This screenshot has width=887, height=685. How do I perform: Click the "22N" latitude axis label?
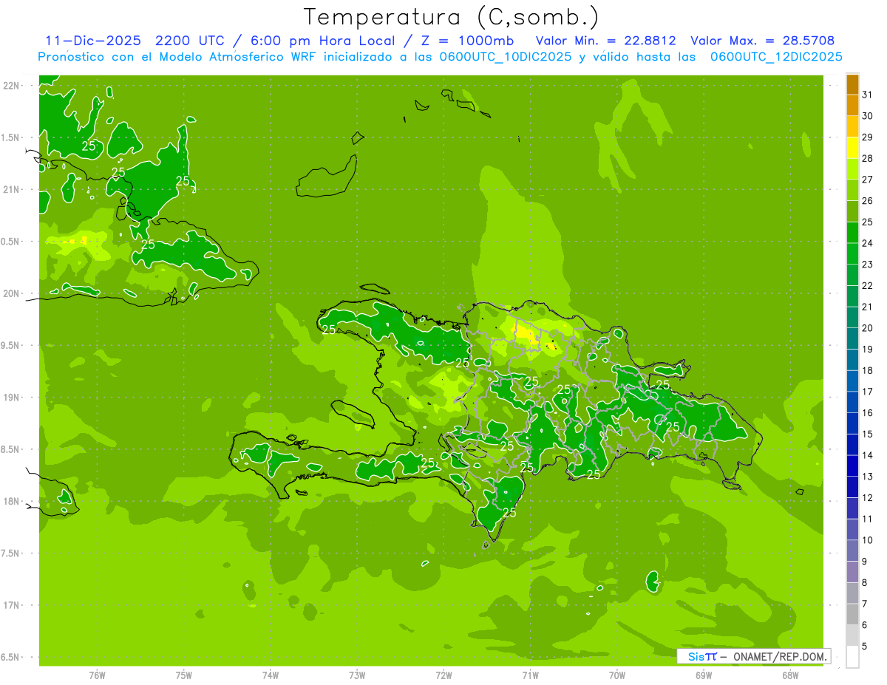coord(10,86)
